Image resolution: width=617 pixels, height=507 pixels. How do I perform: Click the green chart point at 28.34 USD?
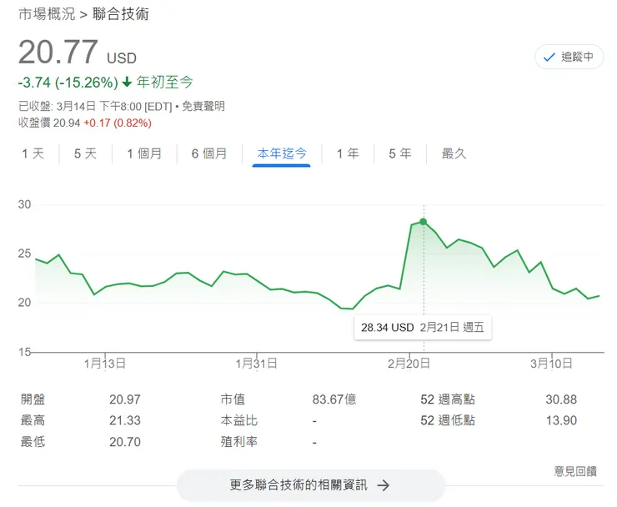pyautogui.click(x=423, y=222)
